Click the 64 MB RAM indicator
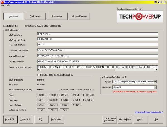The image size is (167, 127). click(x=41, y=95)
